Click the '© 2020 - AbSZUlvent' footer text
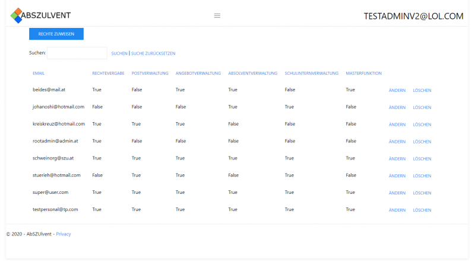Image resolution: width=475 pixels, height=265 pixels. click(x=28, y=234)
